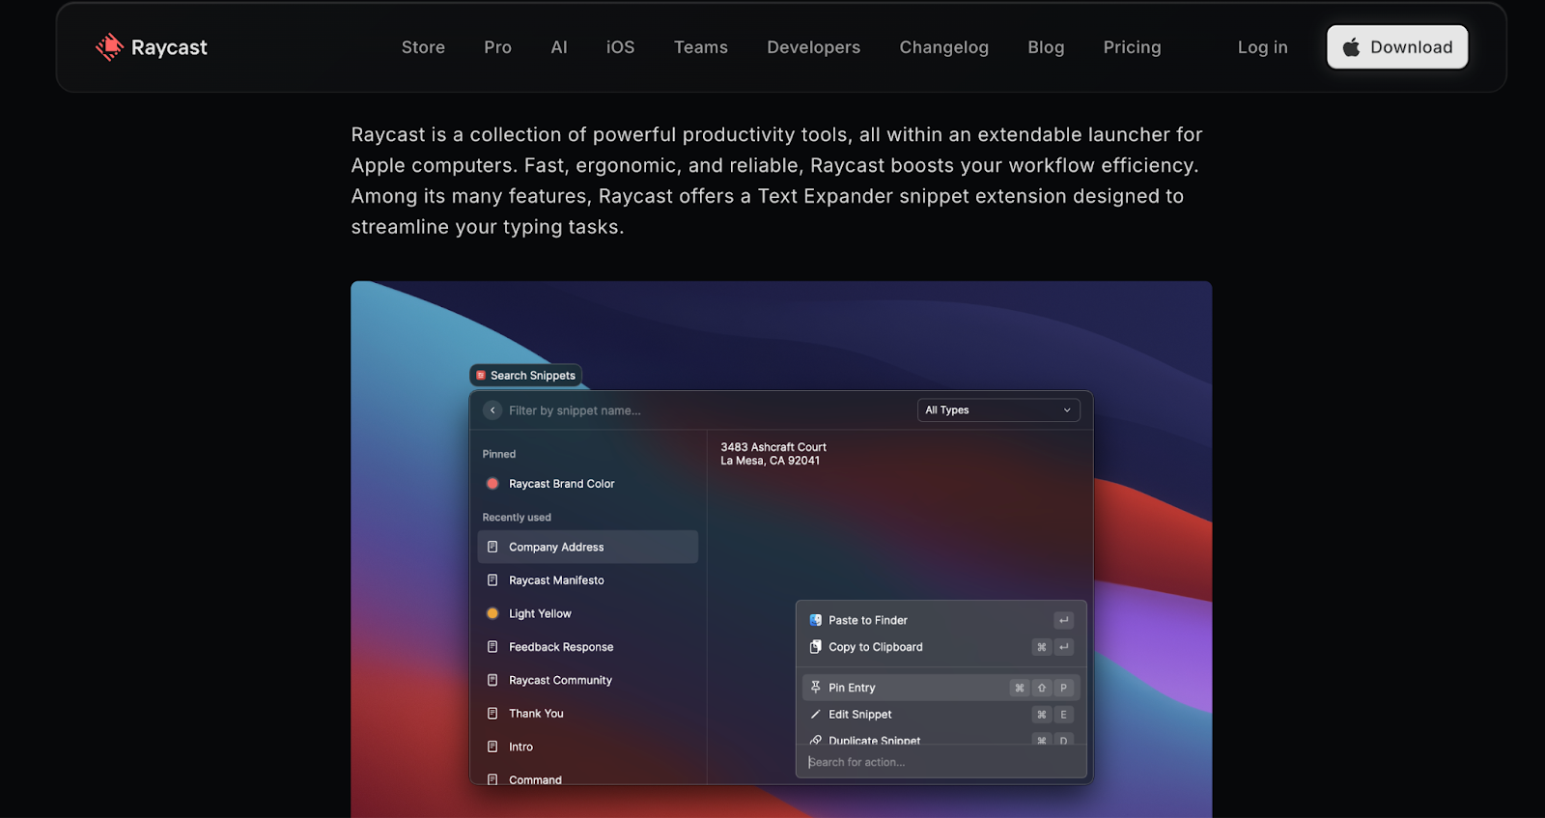
Task: Select the Feedback Response snippet
Action: [x=587, y=647]
